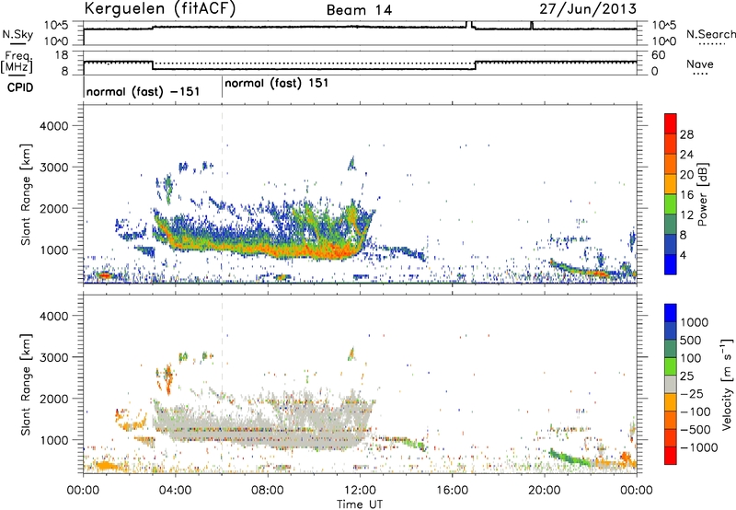Select the 'normal (fast) -151' CPID text
This screenshot has height=510, width=736.
pyautogui.click(x=144, y=91)
